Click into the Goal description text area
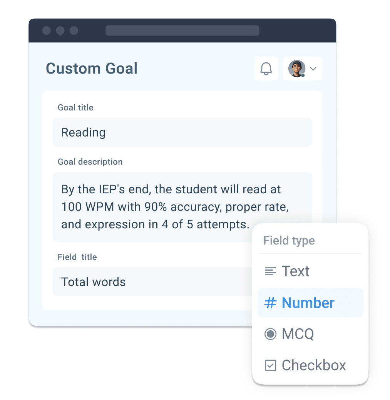 pos(182,207)
